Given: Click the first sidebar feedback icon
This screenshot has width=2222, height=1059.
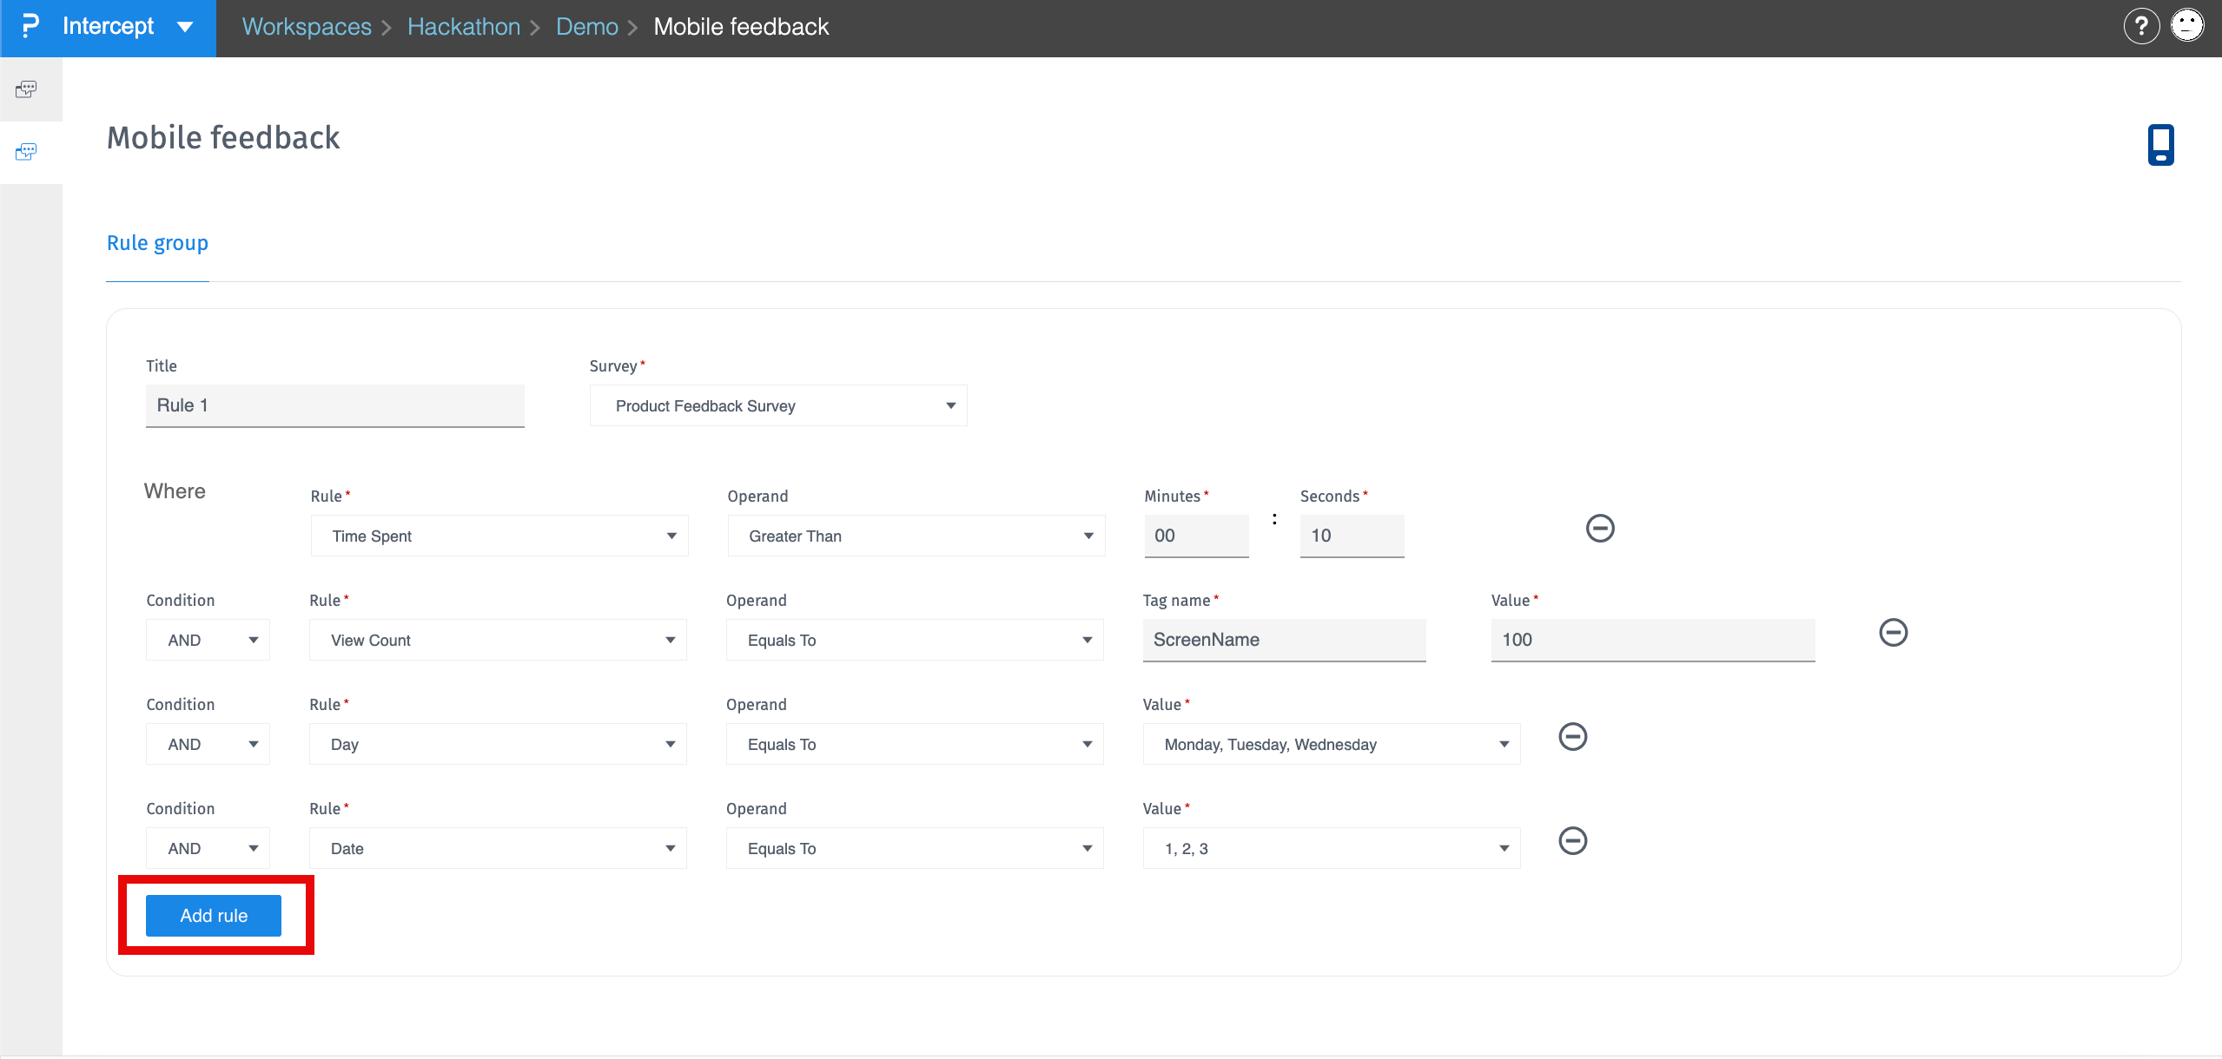Looking at the screenshot, I should (26, 89).
